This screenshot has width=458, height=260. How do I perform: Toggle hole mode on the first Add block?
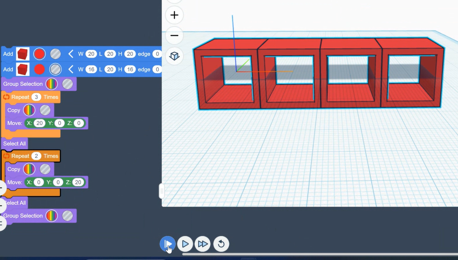click(56, 54)
